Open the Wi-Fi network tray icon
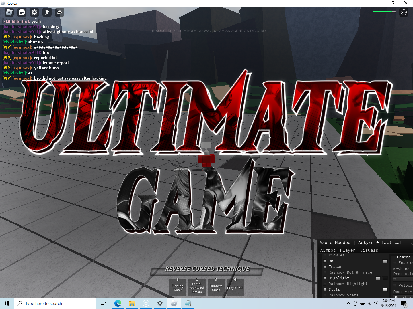 (369, 303)
